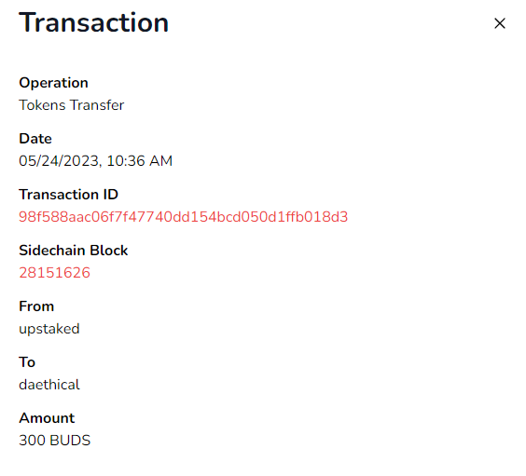Click the Amount field label
The width and height of the screenshot is (526, 476).
pos(47,418)
